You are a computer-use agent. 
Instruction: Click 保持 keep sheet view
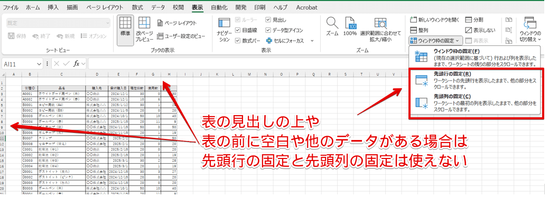[17, 36]
